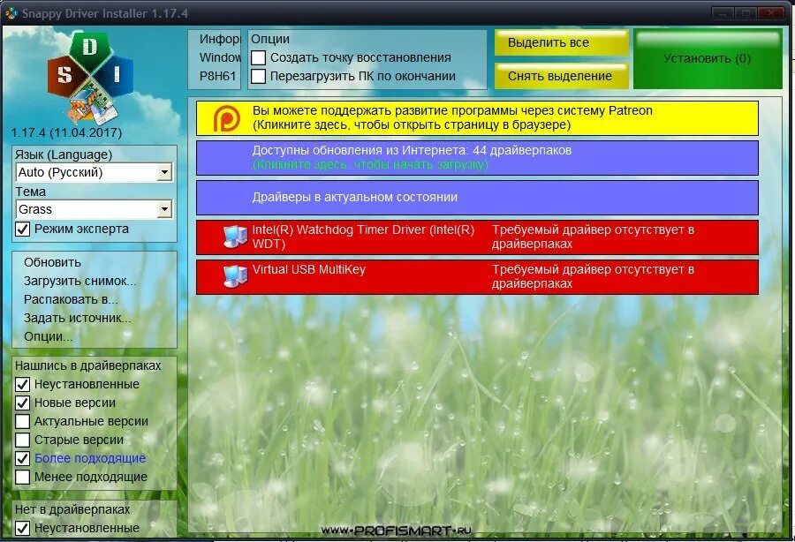
Task: Toggle 'Неустановленные' under Нет в драйверпаках
Action: tap(23, 529)
